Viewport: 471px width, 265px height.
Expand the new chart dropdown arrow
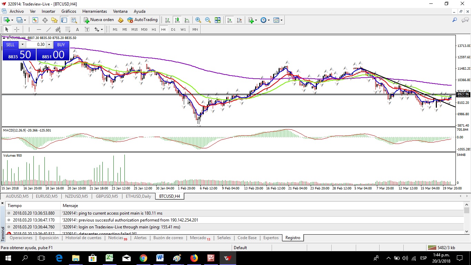tap(12, 20)
